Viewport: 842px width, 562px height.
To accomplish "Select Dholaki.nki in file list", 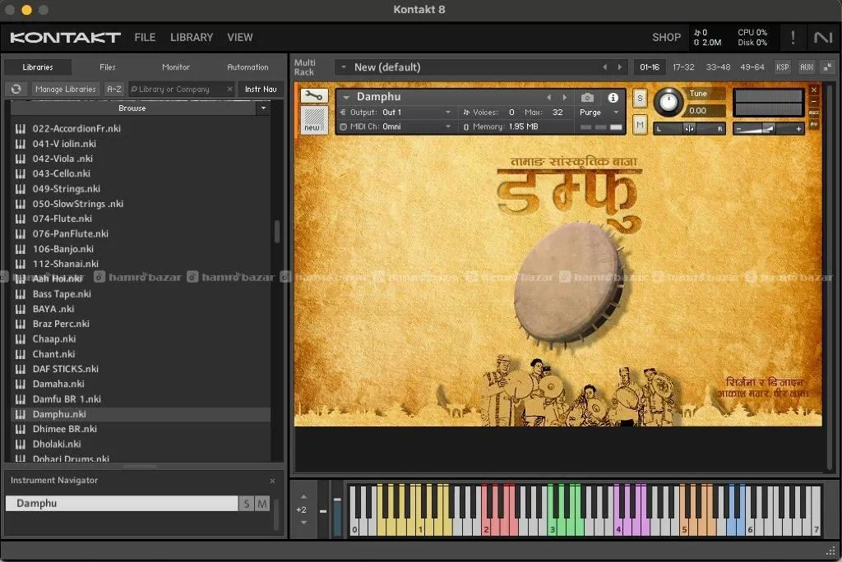I will click(141, 445).
